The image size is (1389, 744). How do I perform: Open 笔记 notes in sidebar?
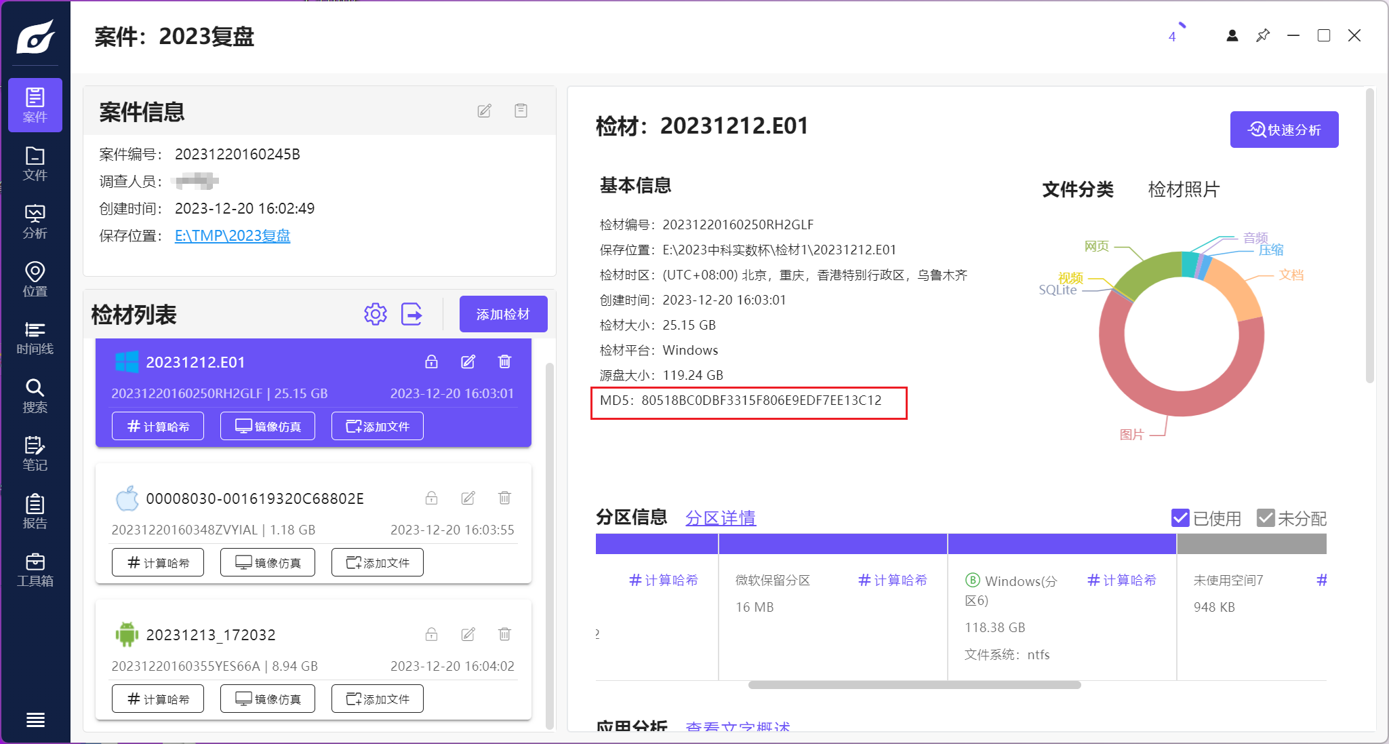pyautogui.click(x=35, y=454)
